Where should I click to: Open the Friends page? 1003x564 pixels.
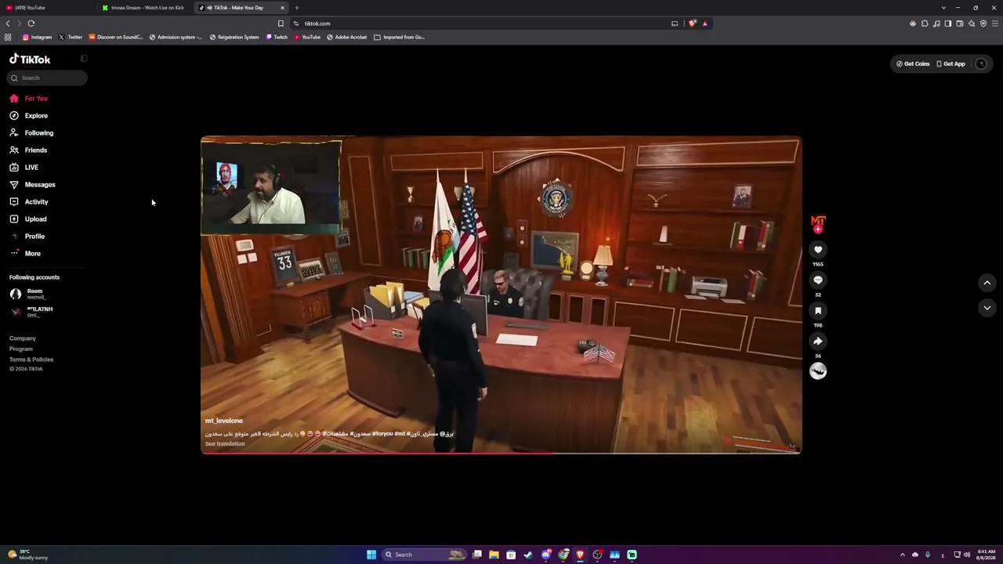click(x=28, y=150)
